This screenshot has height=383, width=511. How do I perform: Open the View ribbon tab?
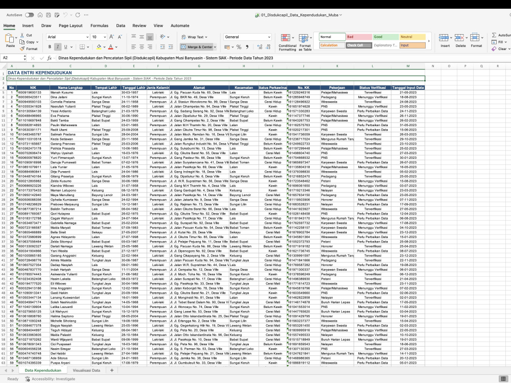158,26
